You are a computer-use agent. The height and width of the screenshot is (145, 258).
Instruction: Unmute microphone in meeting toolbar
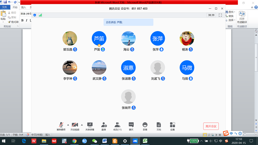61,126
